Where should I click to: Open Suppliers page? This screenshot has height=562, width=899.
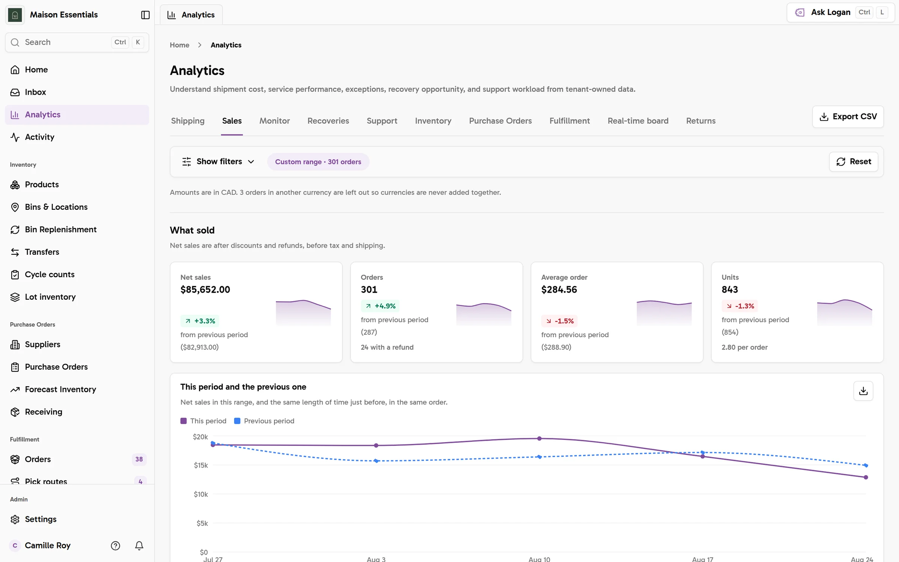click(x=77, y=345)
